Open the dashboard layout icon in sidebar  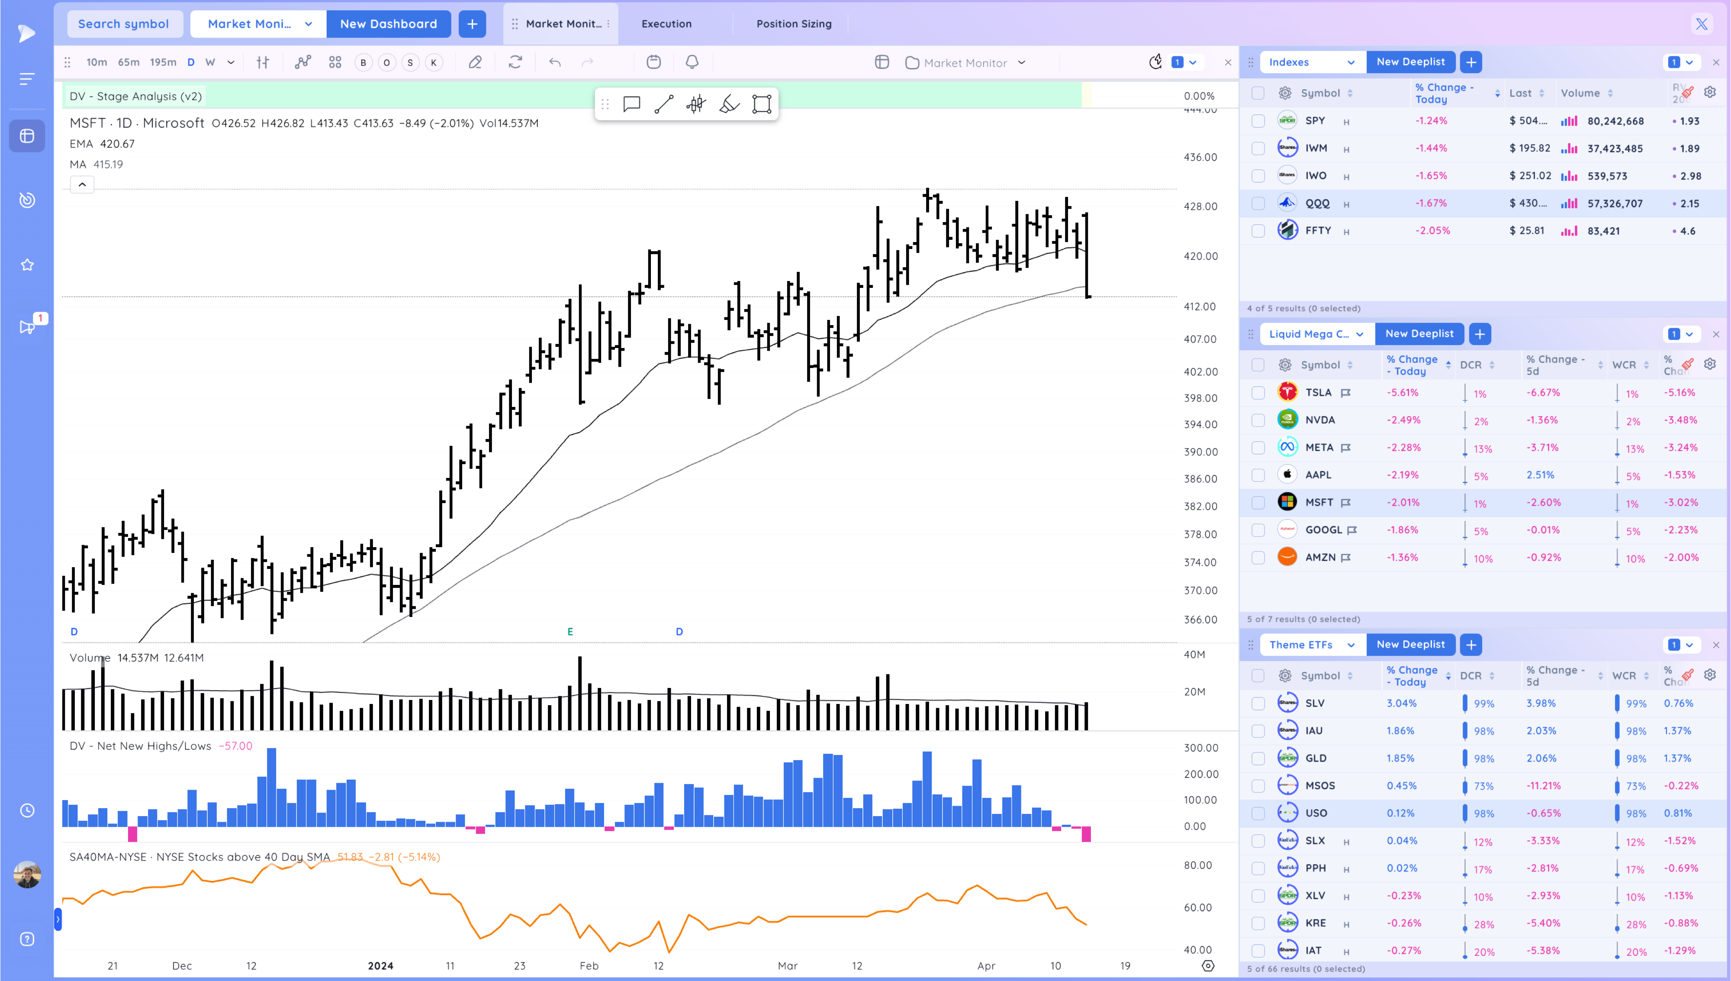tap(27, 136)
